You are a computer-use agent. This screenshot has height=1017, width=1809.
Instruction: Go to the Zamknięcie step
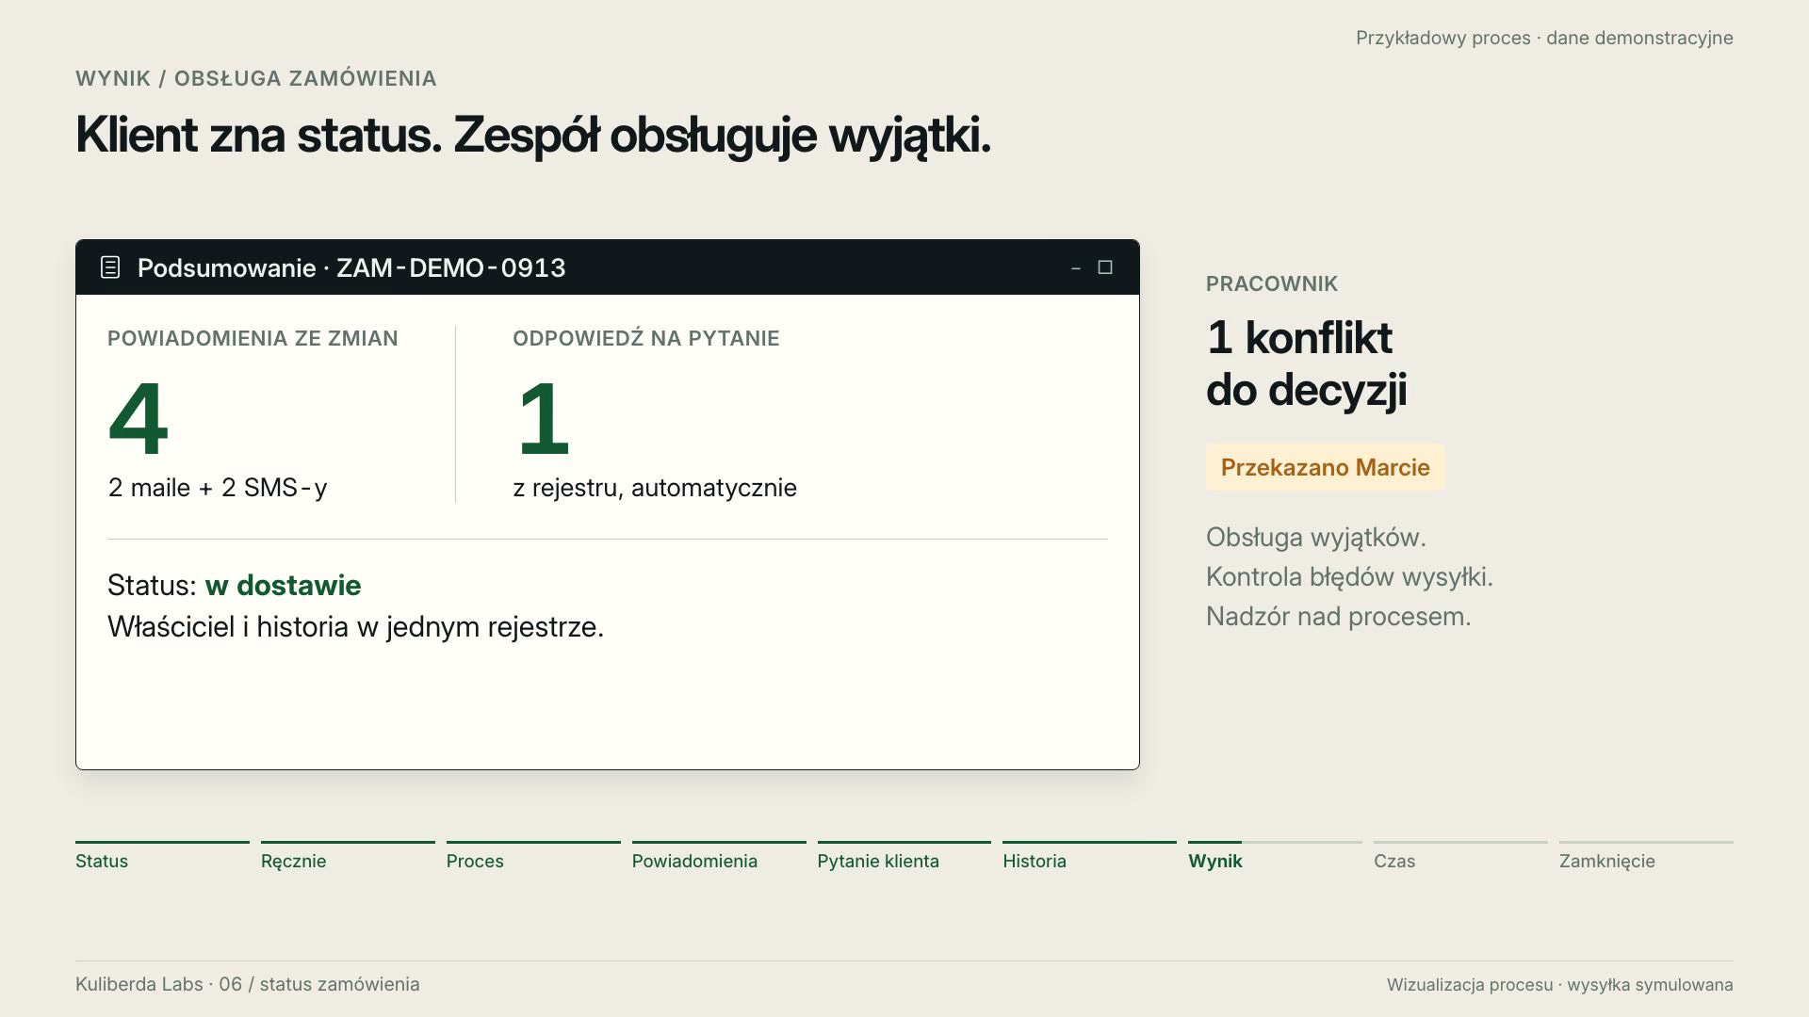tap(1646, 856)
